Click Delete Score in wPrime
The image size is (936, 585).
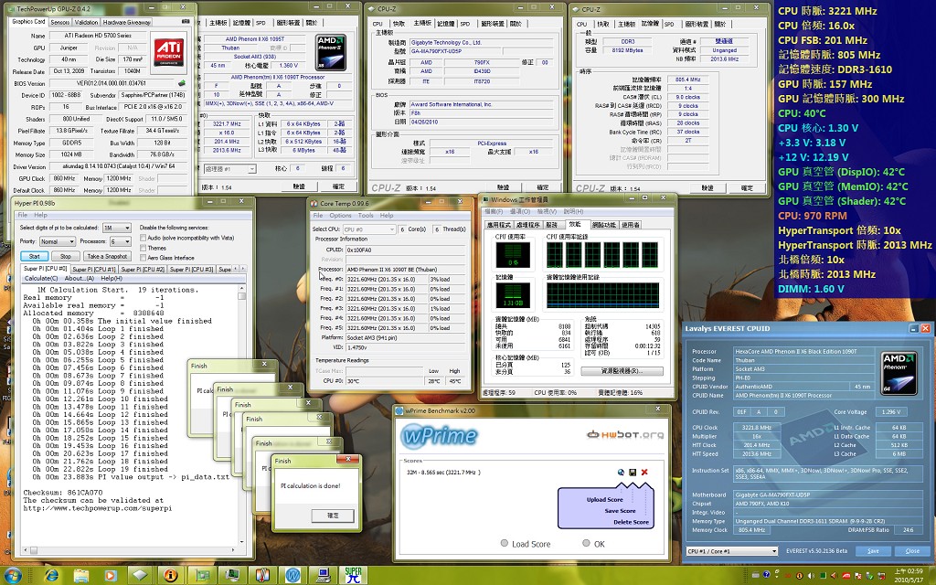coord(631,522)
